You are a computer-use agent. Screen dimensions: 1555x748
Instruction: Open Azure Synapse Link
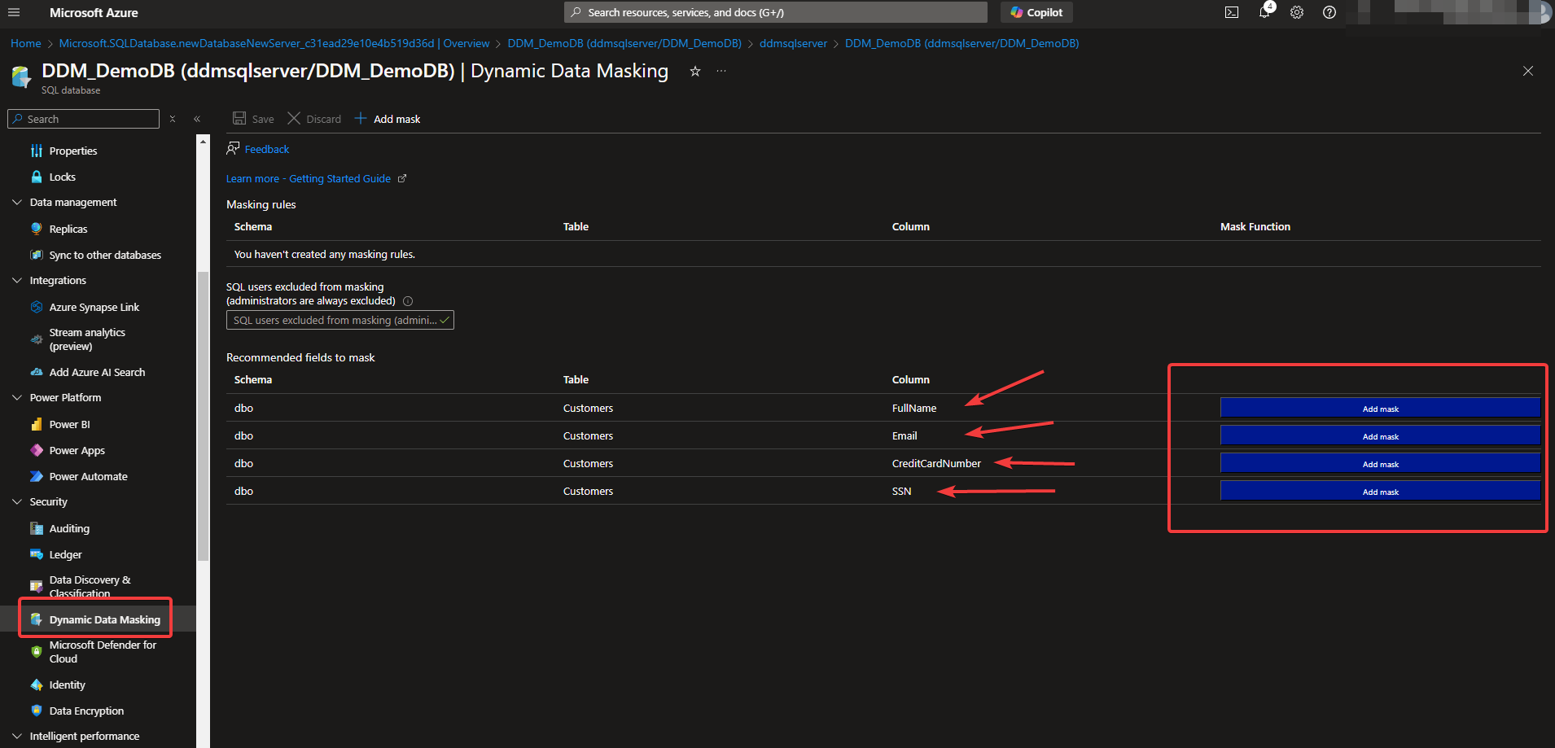point(94,307)
